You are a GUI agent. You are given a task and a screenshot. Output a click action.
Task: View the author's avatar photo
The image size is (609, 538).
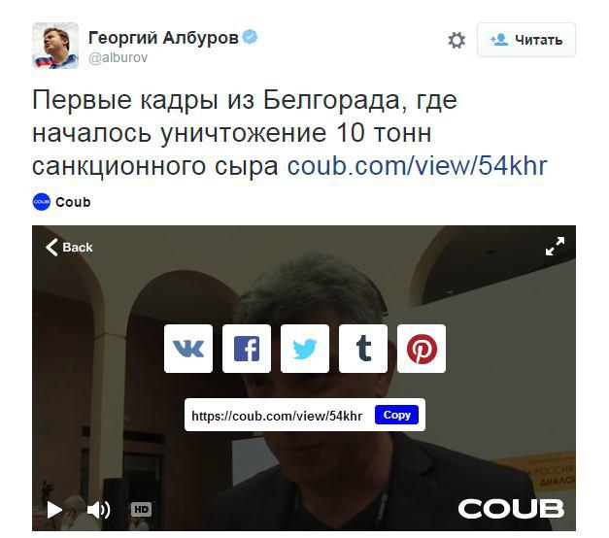tap(55, 46)
